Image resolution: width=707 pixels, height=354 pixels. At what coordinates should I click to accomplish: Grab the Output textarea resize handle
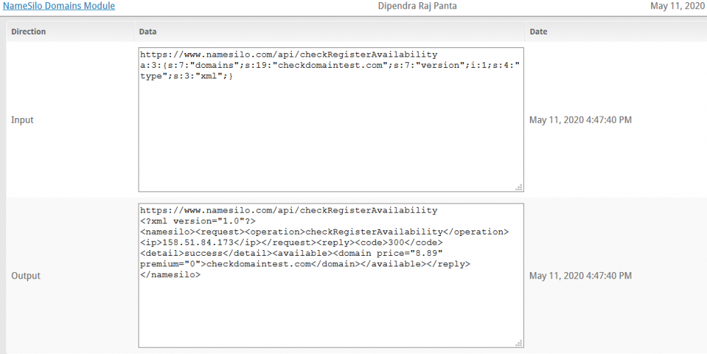pyautogui.click(x=519, y=343)
